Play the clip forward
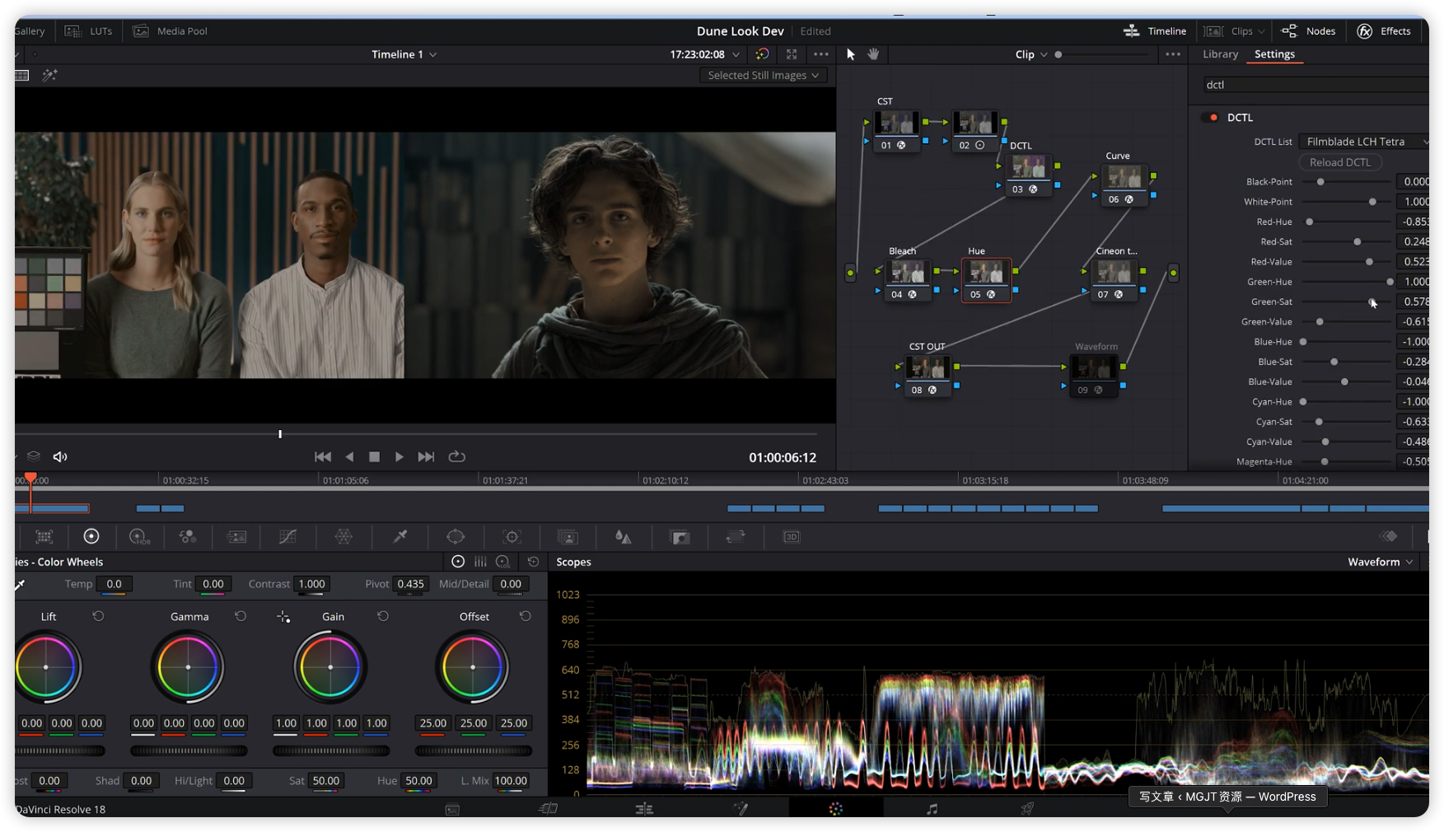 pos(400,456)
